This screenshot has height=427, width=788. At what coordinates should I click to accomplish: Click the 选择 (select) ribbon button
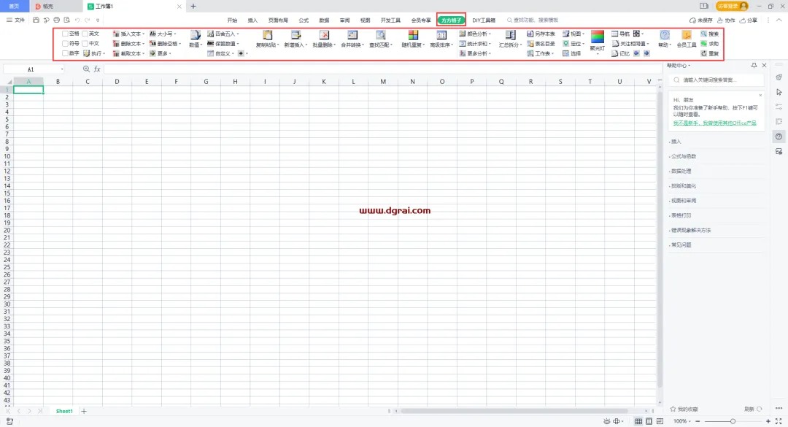click(572, 53)
